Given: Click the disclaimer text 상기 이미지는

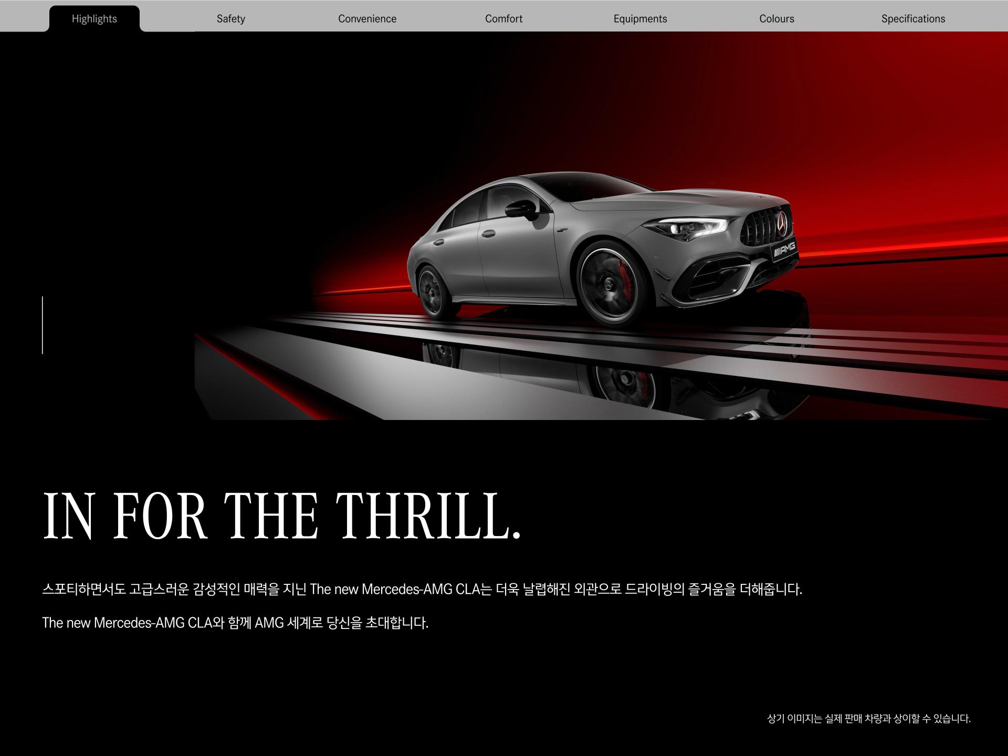Looking at the screenshot, I should tap(869, 719).
